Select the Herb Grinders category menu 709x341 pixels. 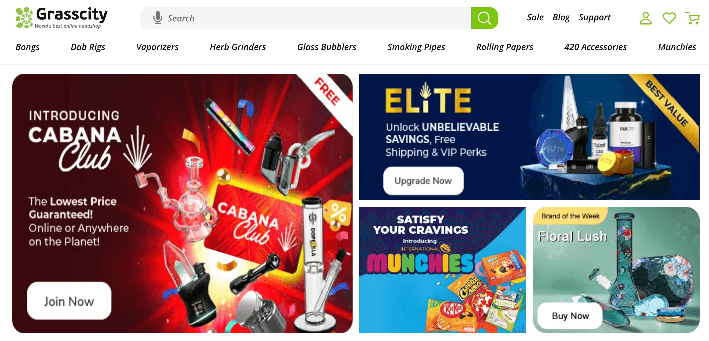[238, 47]
